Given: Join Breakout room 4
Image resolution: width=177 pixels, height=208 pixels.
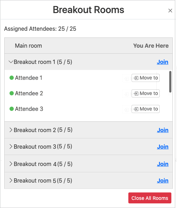Looking at the screenshot, I should [x=163, y=164].
